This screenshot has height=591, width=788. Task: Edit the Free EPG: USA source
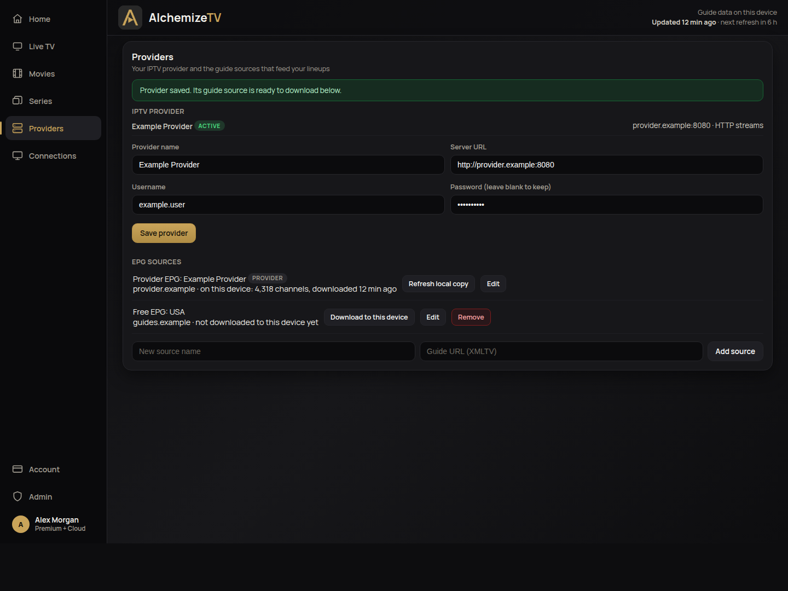click(x=433, y=317)
